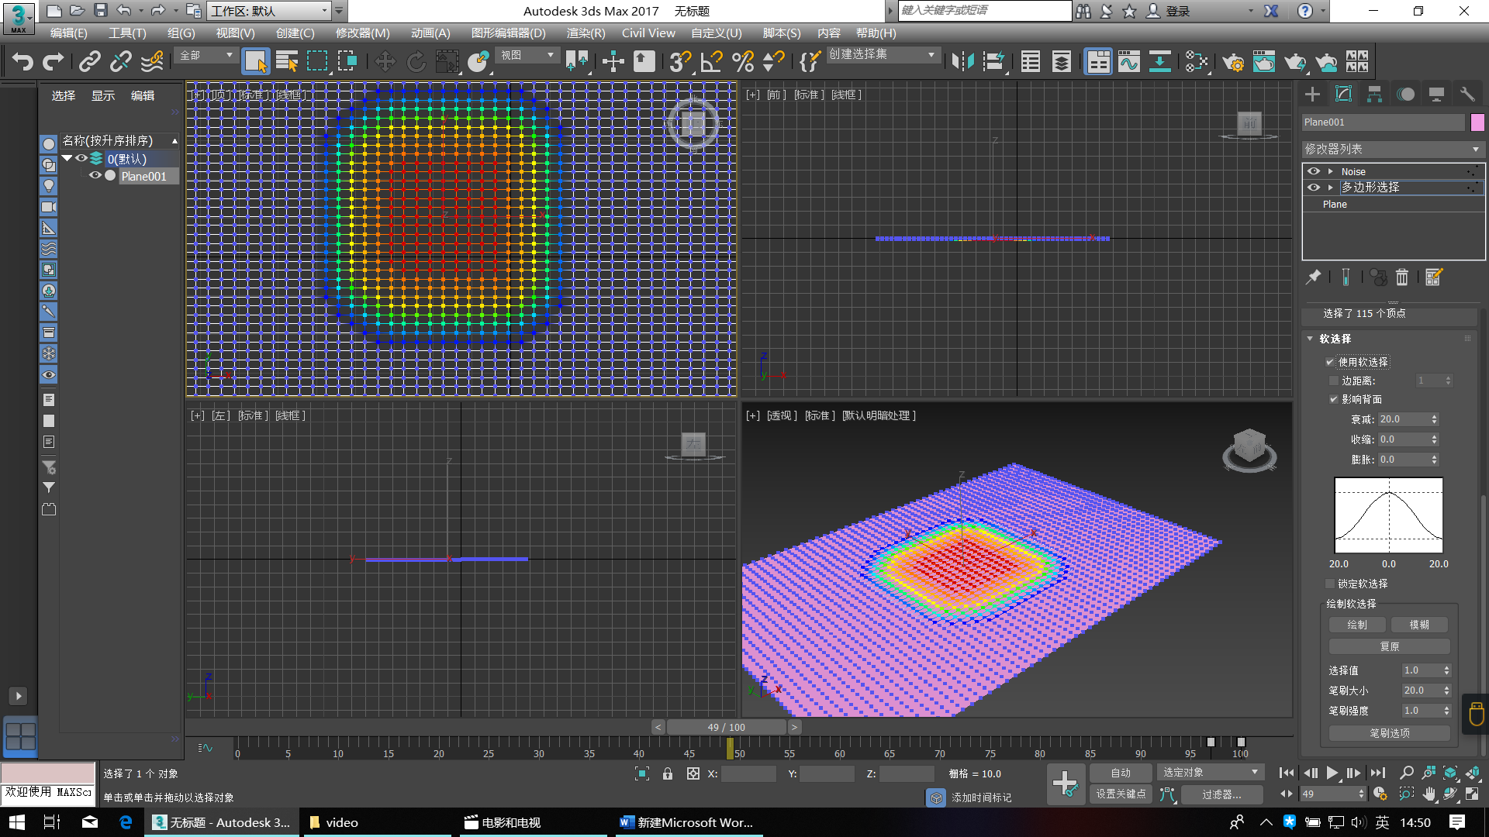Collapse the 0(默认) layer tree
Viewport: 1489px width, 837px height.
67,158
